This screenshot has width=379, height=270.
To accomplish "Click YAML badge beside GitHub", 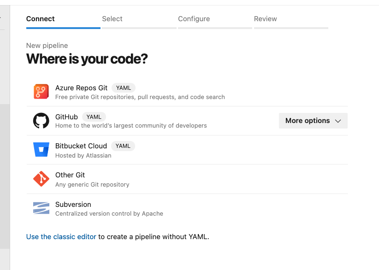I will [94, 117].
